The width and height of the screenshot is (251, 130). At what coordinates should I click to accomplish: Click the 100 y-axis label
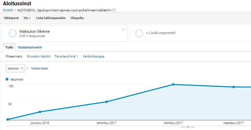pyautogui.click(x=11, y=86)
